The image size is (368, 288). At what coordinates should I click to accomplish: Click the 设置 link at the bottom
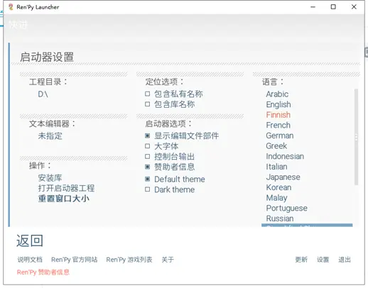(x=323, y=260)
